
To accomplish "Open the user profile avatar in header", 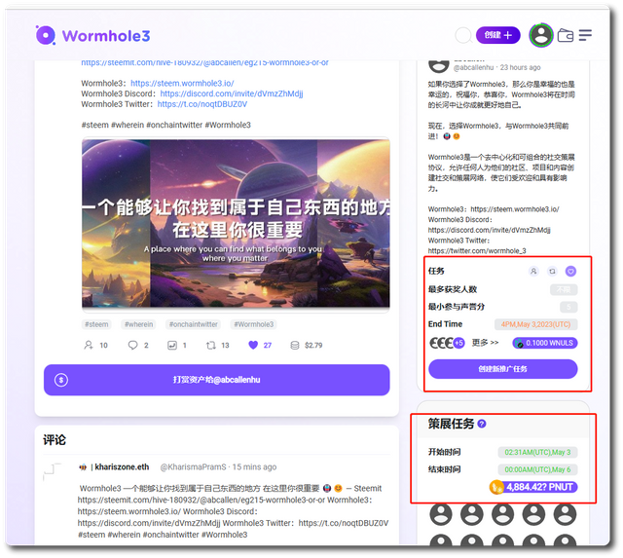I will [x=541, y=35].
